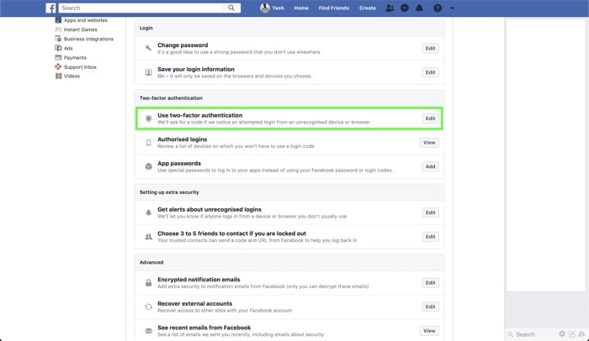Click the refresh icon beside Recover external accounts
The width and height of the screenshot is (589, 341).
tap(148, 307)
